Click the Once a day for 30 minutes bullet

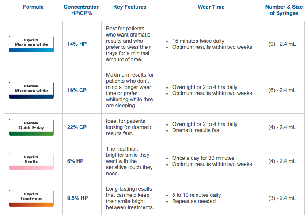[x=203, y=158]
